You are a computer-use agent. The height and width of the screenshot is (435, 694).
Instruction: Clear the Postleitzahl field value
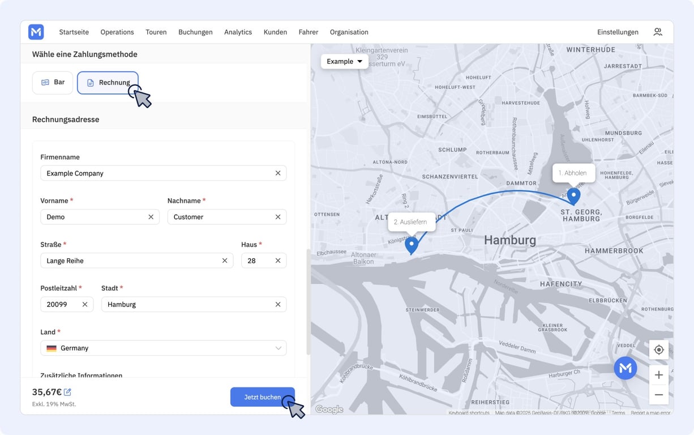click(85, 304)
